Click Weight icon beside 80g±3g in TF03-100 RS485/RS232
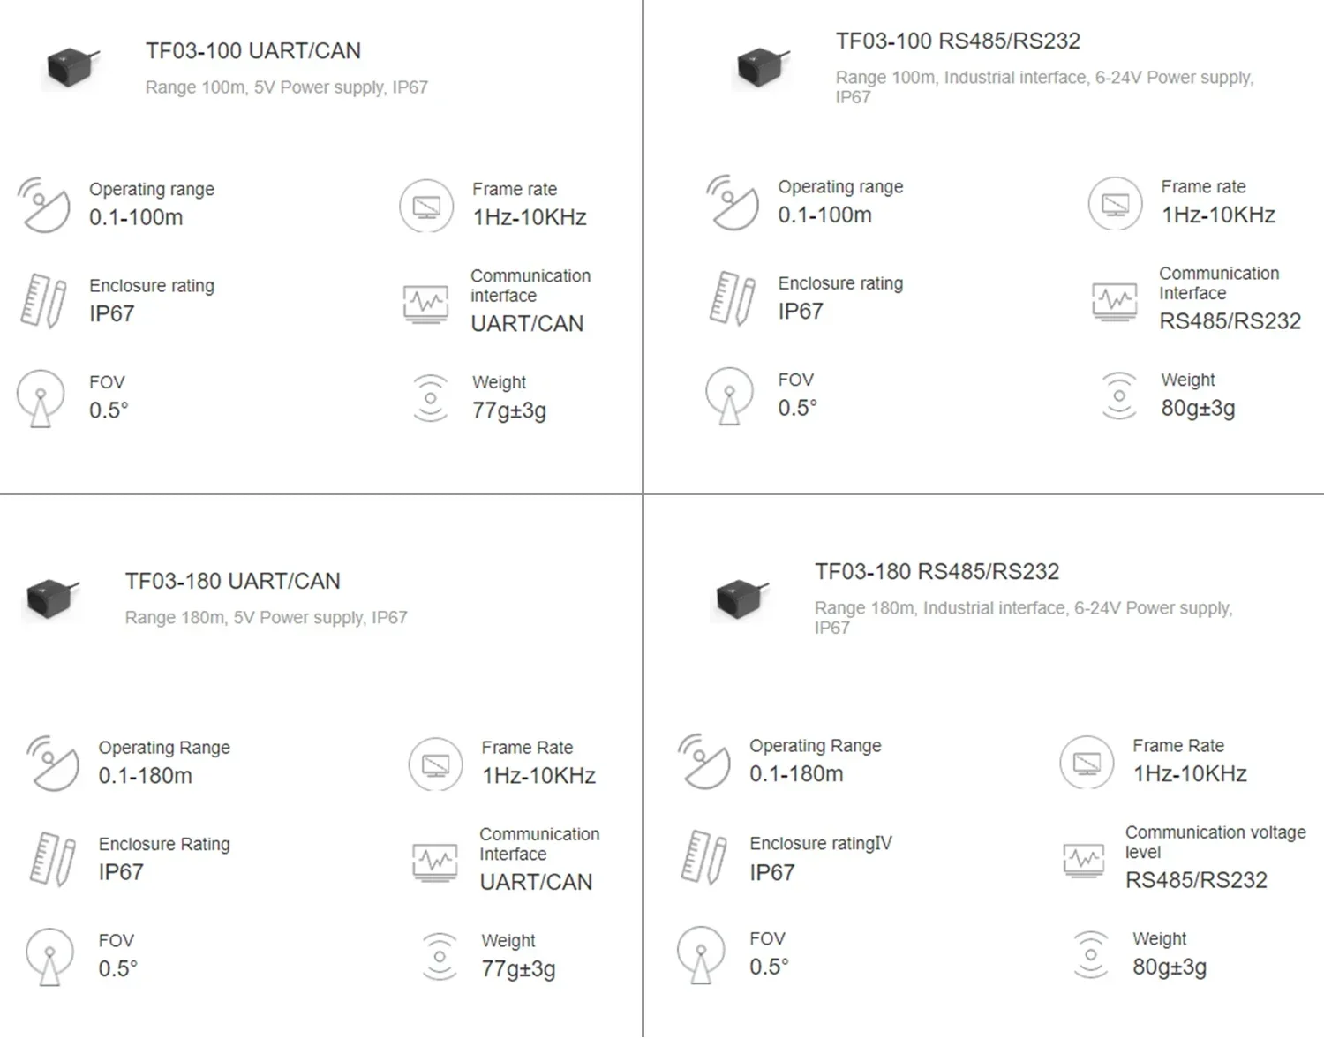This screenshot has width=1324, height=1039. tap(1119, 395)
